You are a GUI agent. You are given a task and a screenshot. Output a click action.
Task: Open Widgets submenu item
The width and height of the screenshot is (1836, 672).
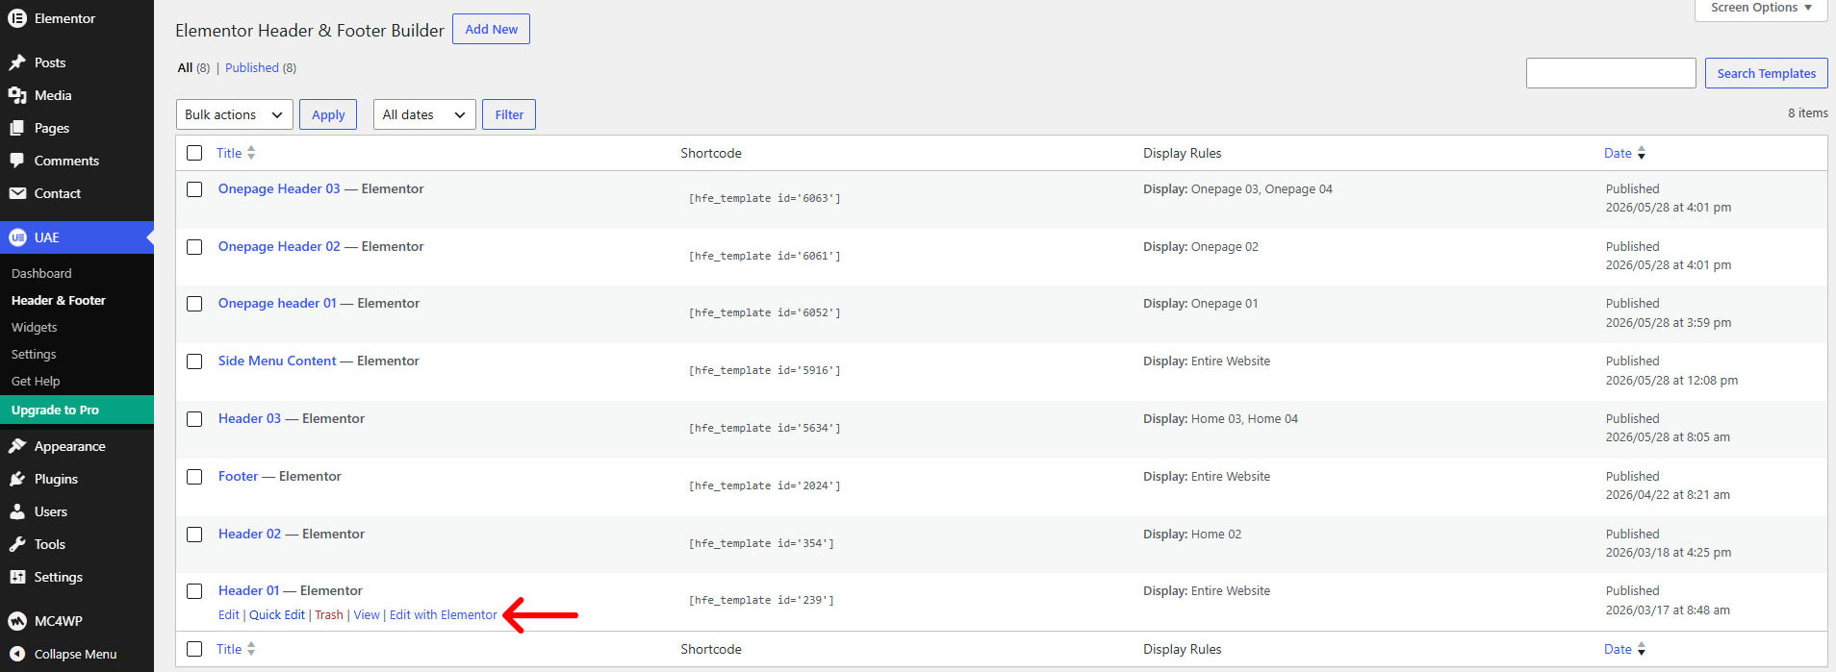tap(35, 327)
